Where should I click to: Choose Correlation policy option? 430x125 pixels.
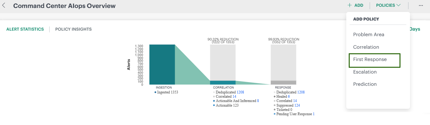coord(366,47)
